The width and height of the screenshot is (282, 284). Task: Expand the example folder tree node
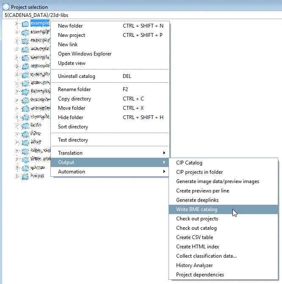click(17, 23)
